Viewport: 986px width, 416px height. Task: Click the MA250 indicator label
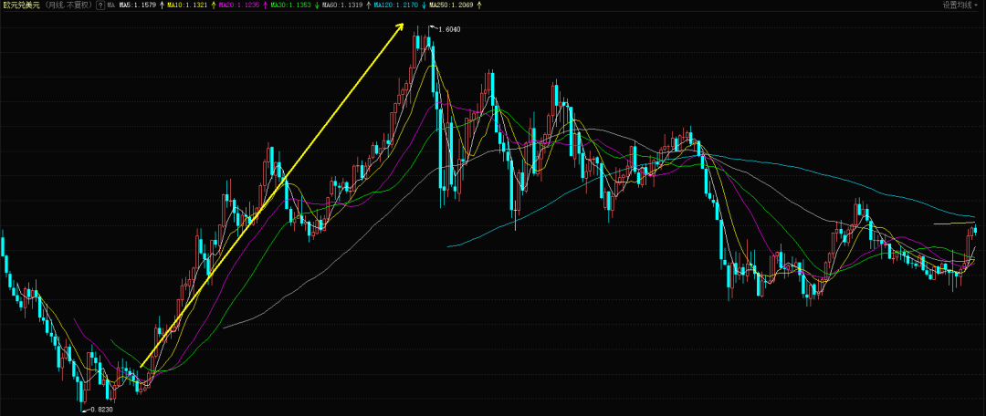453,5
